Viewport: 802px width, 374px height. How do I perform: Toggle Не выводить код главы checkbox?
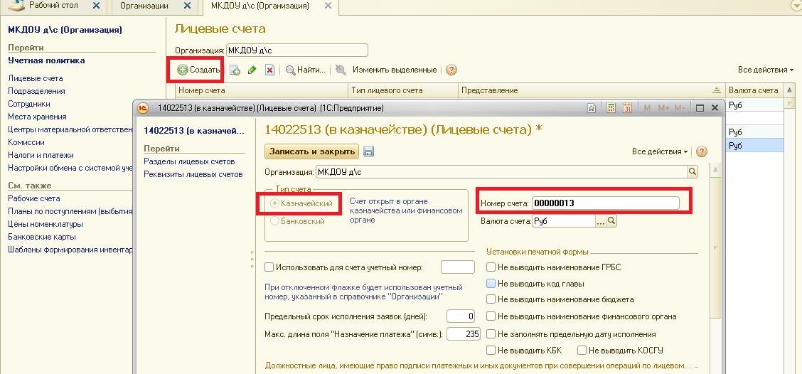[x=491, y=284]
